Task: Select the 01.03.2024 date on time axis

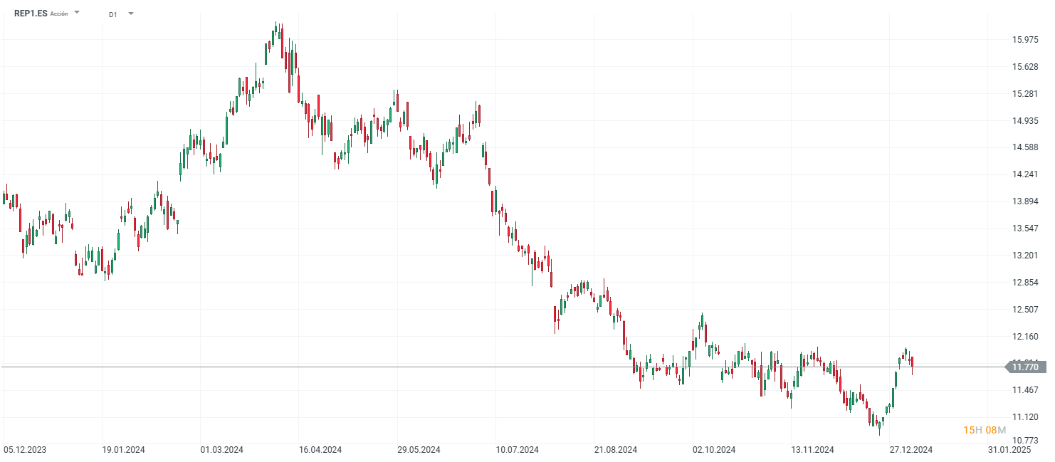Action: [x=222, y=450]
